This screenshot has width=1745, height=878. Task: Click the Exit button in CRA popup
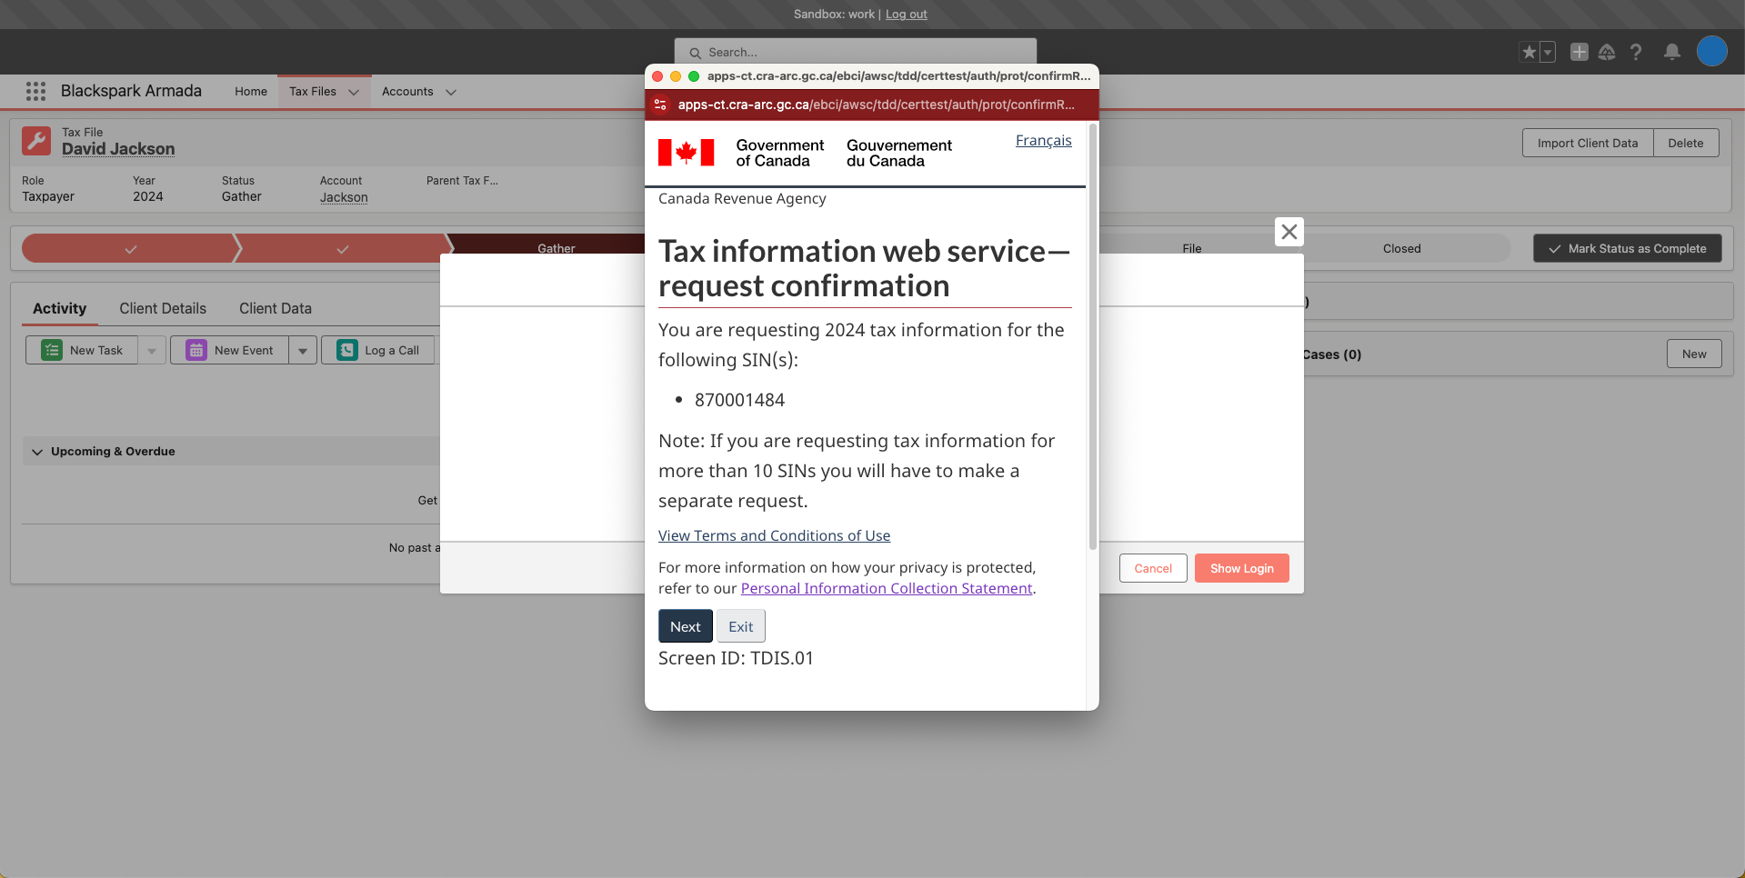[x=741, y=626]
